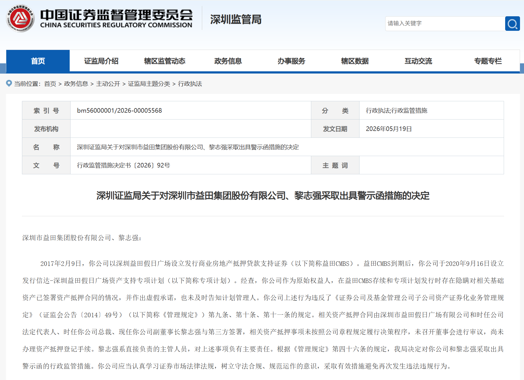Focus the keyword search input field

pyautogui.click(x=445, y=24)
